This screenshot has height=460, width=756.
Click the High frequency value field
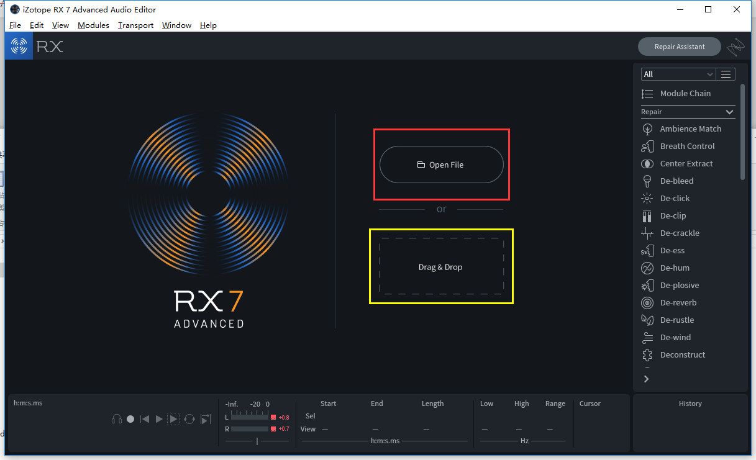(519, 429)
